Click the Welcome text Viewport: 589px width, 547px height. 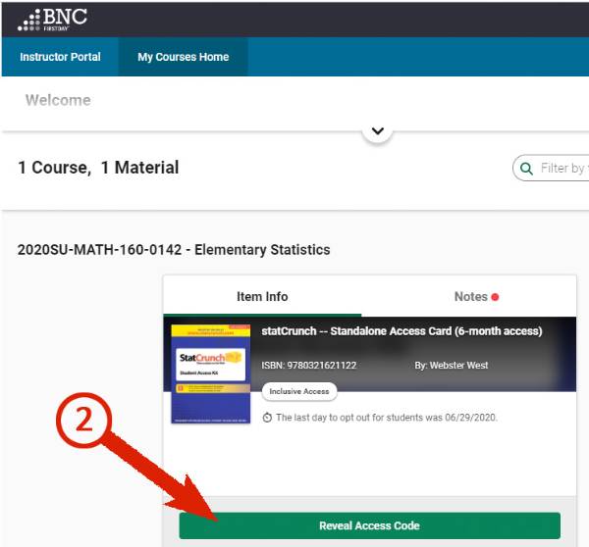click(58, 100)
